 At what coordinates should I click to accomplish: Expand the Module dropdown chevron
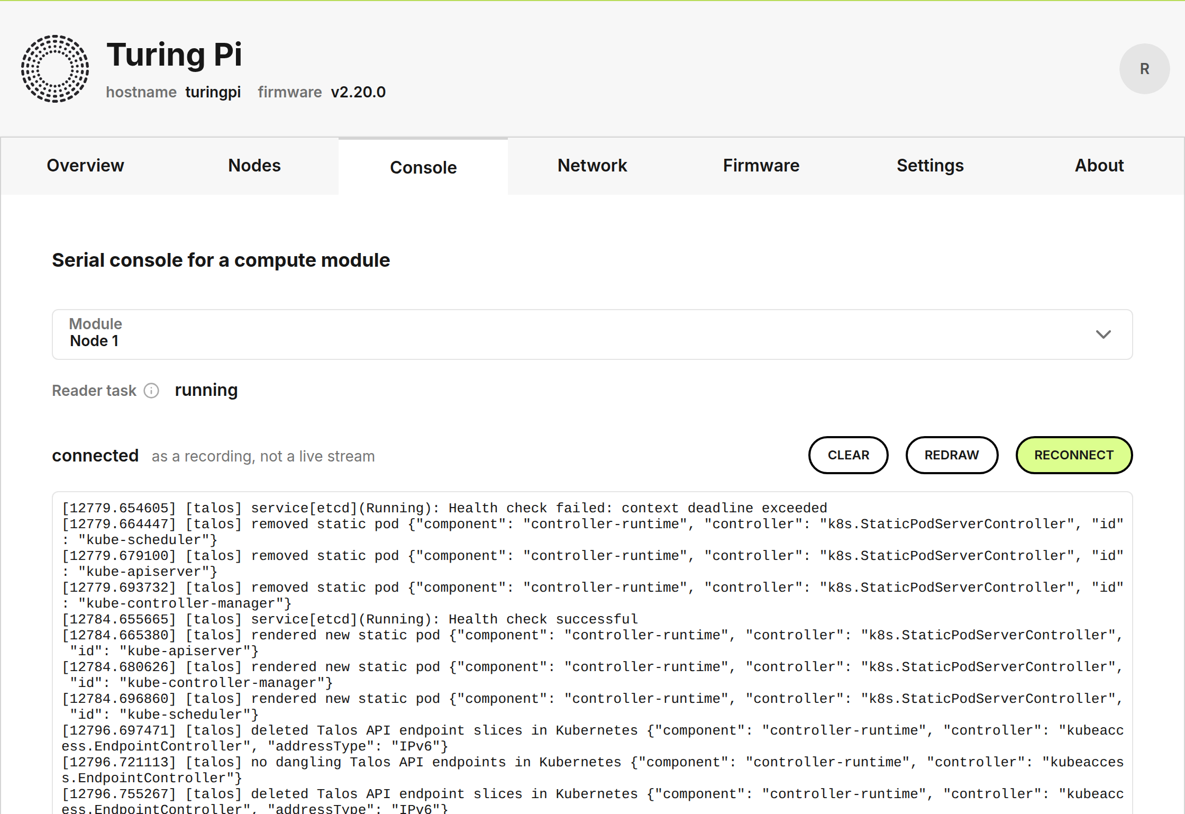(x=1103, y=334)
